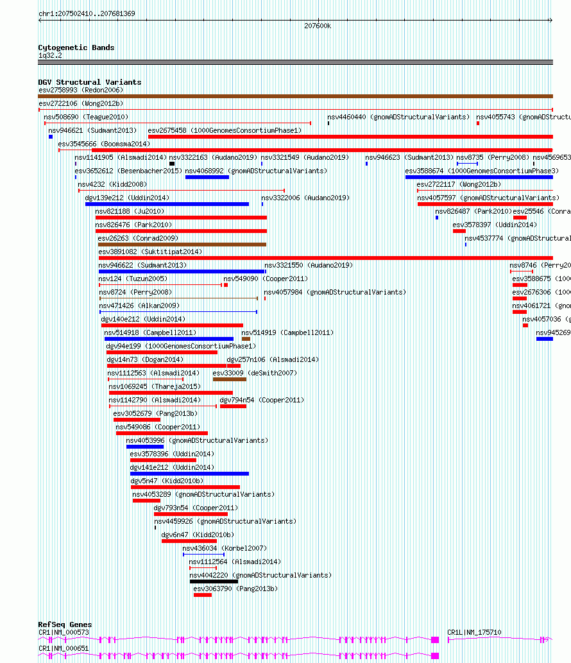Click nsv4232 (Kidd2008) label
Screen dimensions: 571x663
click(112, 185)
